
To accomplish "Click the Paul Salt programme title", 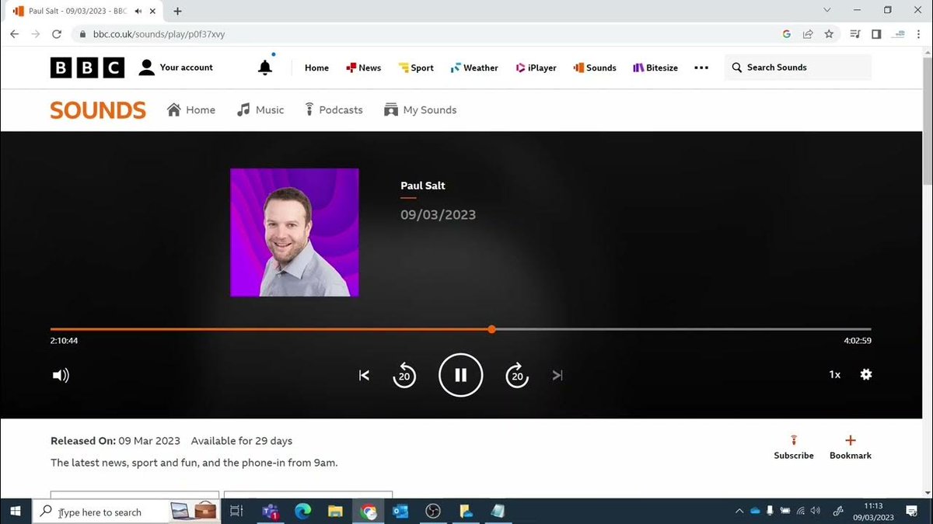I will [423, 186].
